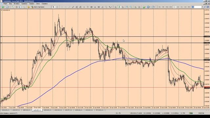The width and height of the screenshot is (210, 118).
Task: Switch timeframe to M5
Action: coord(163,7)
